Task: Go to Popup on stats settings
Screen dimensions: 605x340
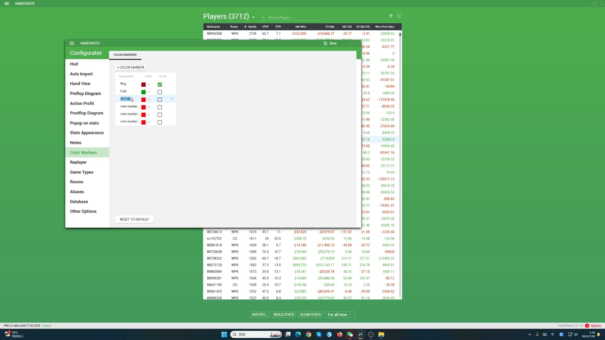Action: (84, 123)
